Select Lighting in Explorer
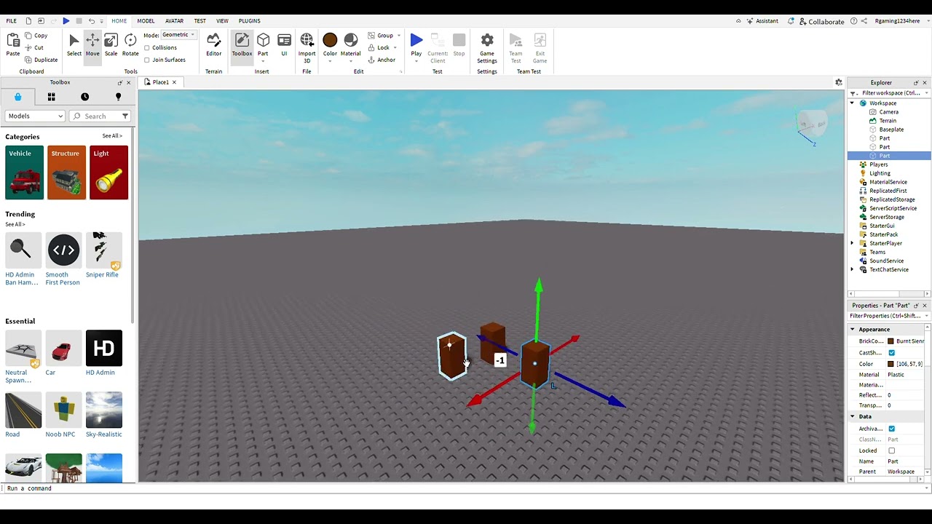Viewport: 932px width, 524px height. 880,173
